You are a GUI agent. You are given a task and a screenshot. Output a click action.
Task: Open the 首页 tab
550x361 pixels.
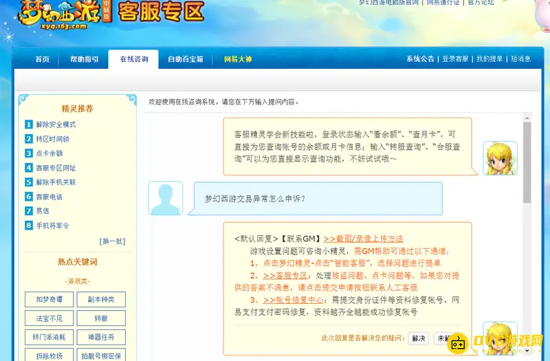tap(43, 59)
